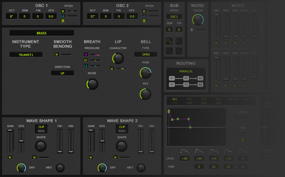The height and width of the screenshot is (177, 285).
Task: Open the BRASS model selector
Action: tap(42, 33)
